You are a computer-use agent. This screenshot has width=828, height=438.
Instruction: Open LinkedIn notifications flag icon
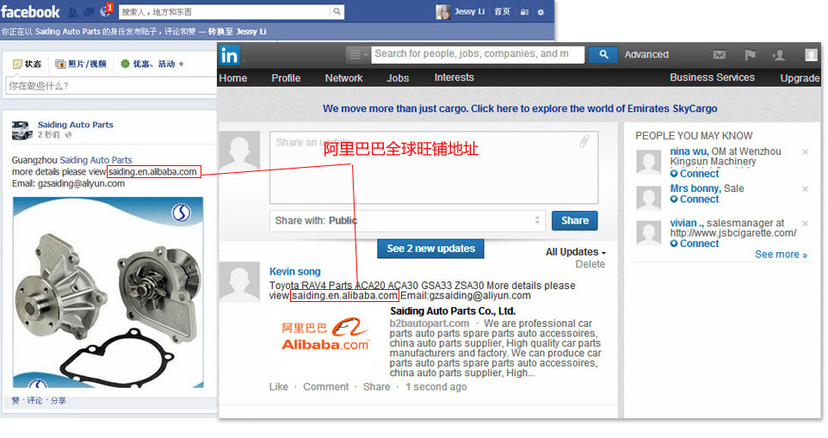pyautogui.click(x=750, y=55)
